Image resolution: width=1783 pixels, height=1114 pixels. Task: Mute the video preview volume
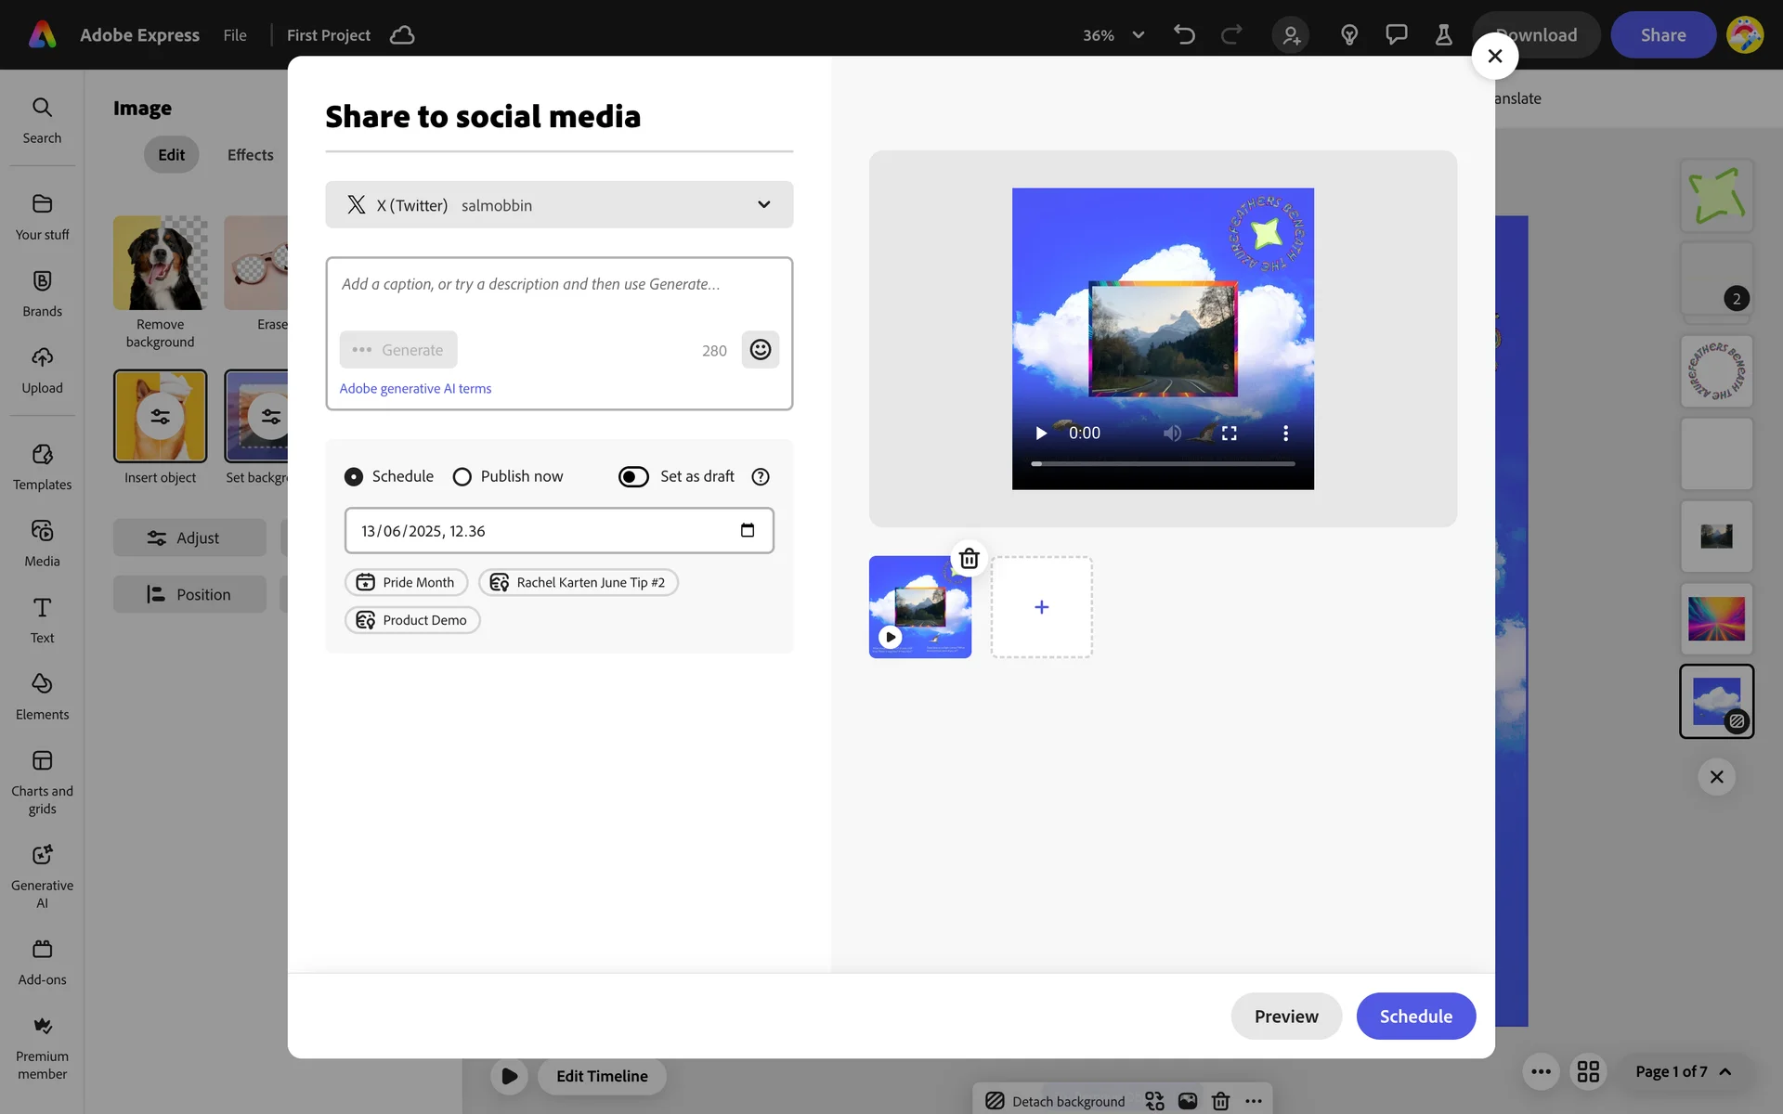1172,434
